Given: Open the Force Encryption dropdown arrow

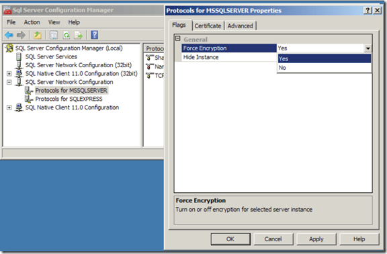Looking at the screenshot, I should tap(368, 48).
